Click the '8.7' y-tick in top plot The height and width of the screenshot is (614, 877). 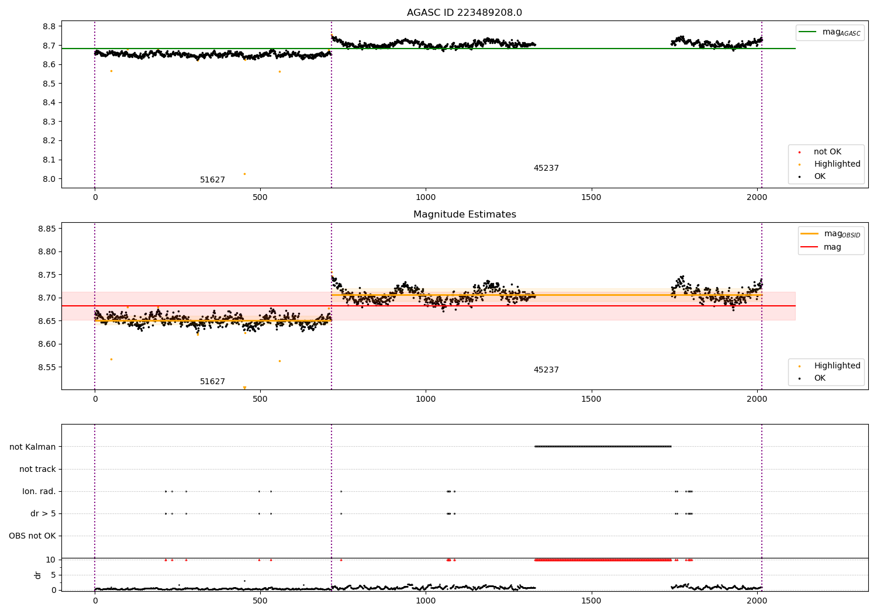49,46
